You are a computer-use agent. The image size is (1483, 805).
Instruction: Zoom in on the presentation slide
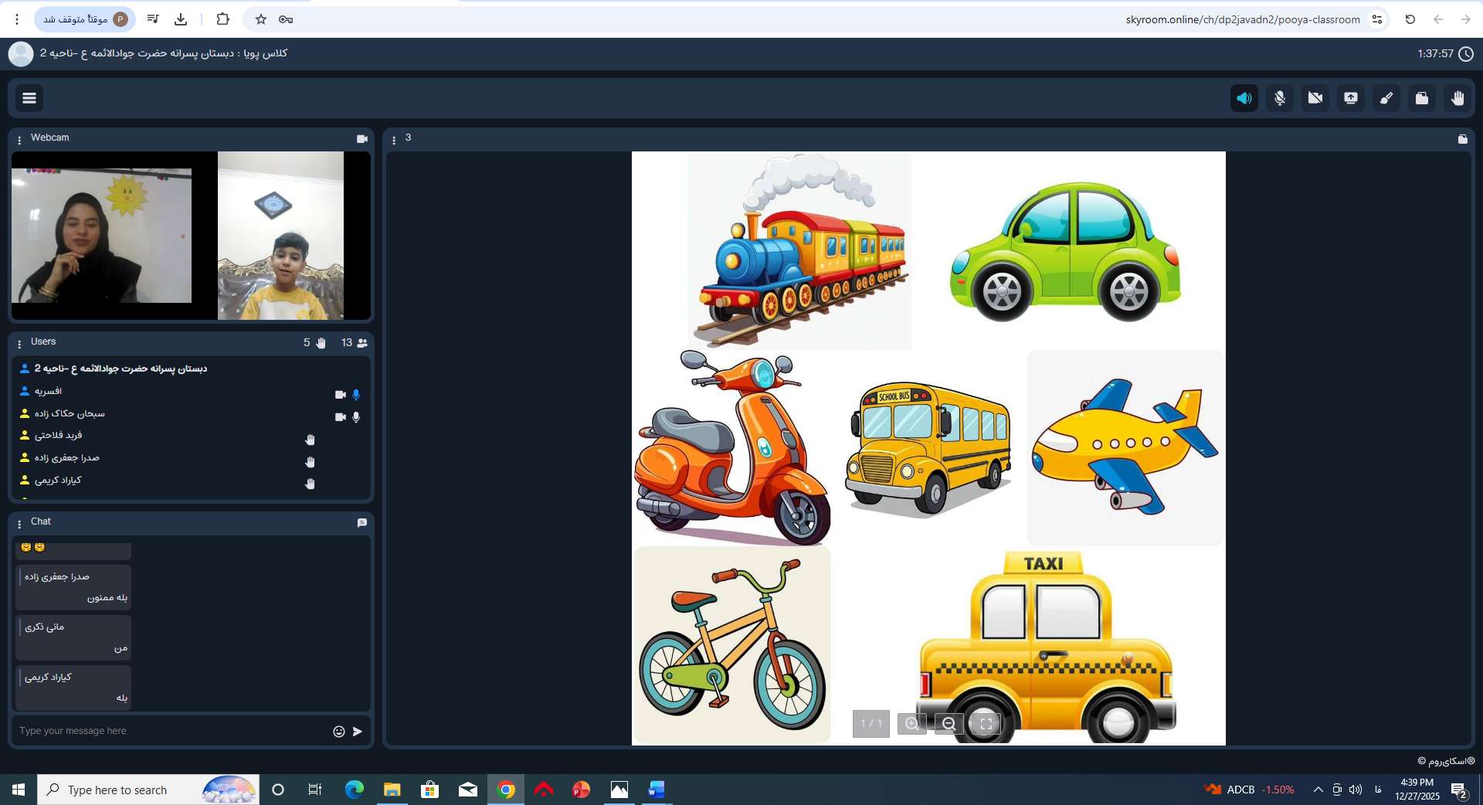[x=912, y=724]
